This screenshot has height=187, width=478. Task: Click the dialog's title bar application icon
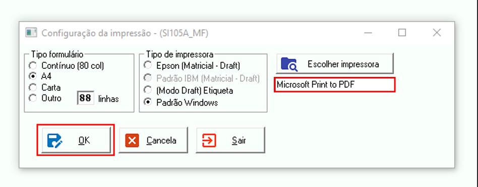point(31,32)
